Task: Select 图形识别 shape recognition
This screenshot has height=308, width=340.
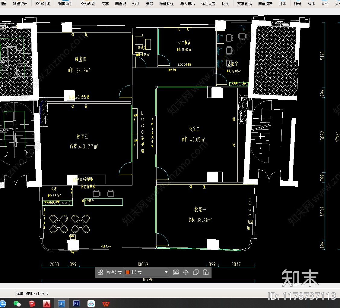Action: [88, 4]
